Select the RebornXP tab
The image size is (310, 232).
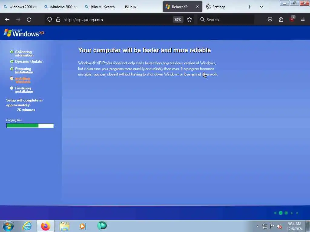[180, 7]
